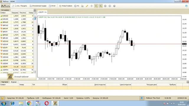Create a new chart with Новый график

coord(66,6)
